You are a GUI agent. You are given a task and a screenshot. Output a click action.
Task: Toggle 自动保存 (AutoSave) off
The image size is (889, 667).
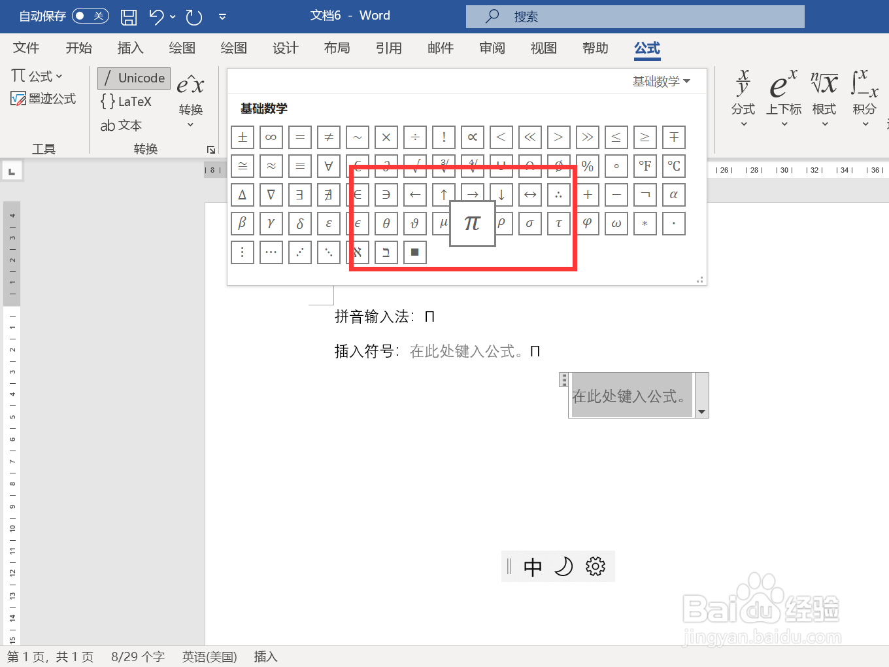pyautogui.click(x=90, y=16)
